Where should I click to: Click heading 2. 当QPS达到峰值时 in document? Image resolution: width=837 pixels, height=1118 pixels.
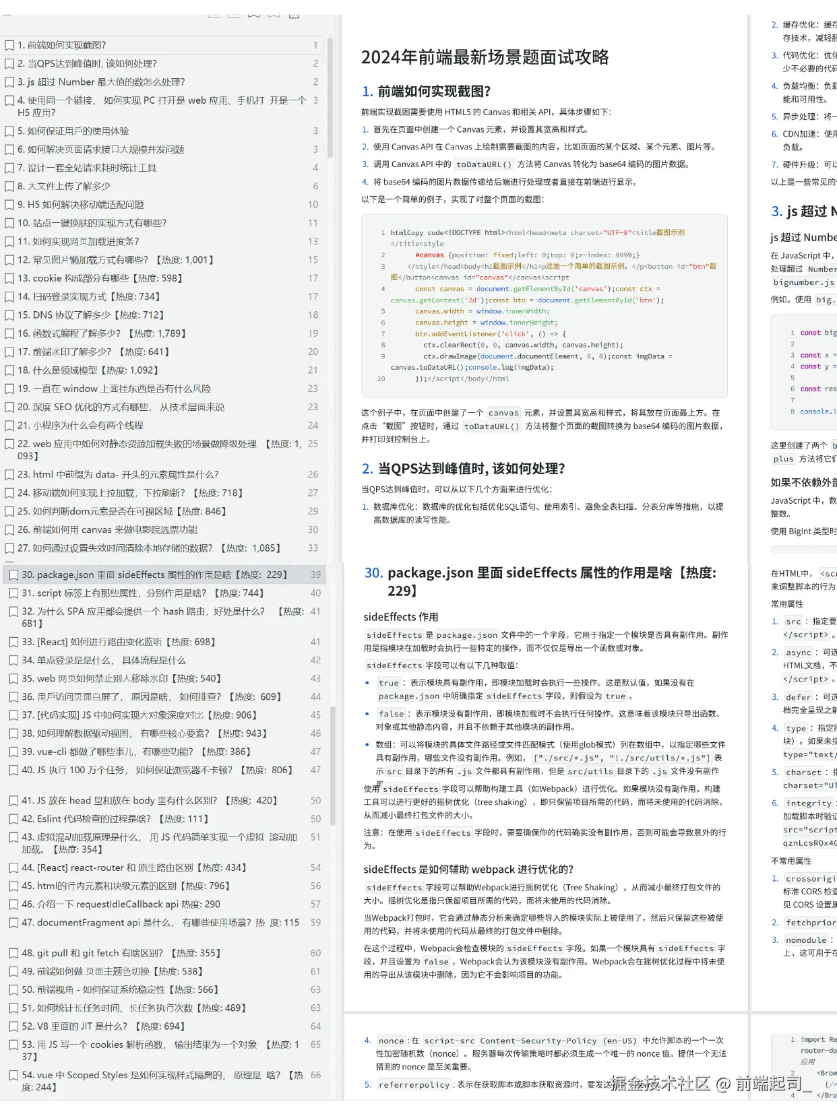pyautogui.click(x=464, y=469)
